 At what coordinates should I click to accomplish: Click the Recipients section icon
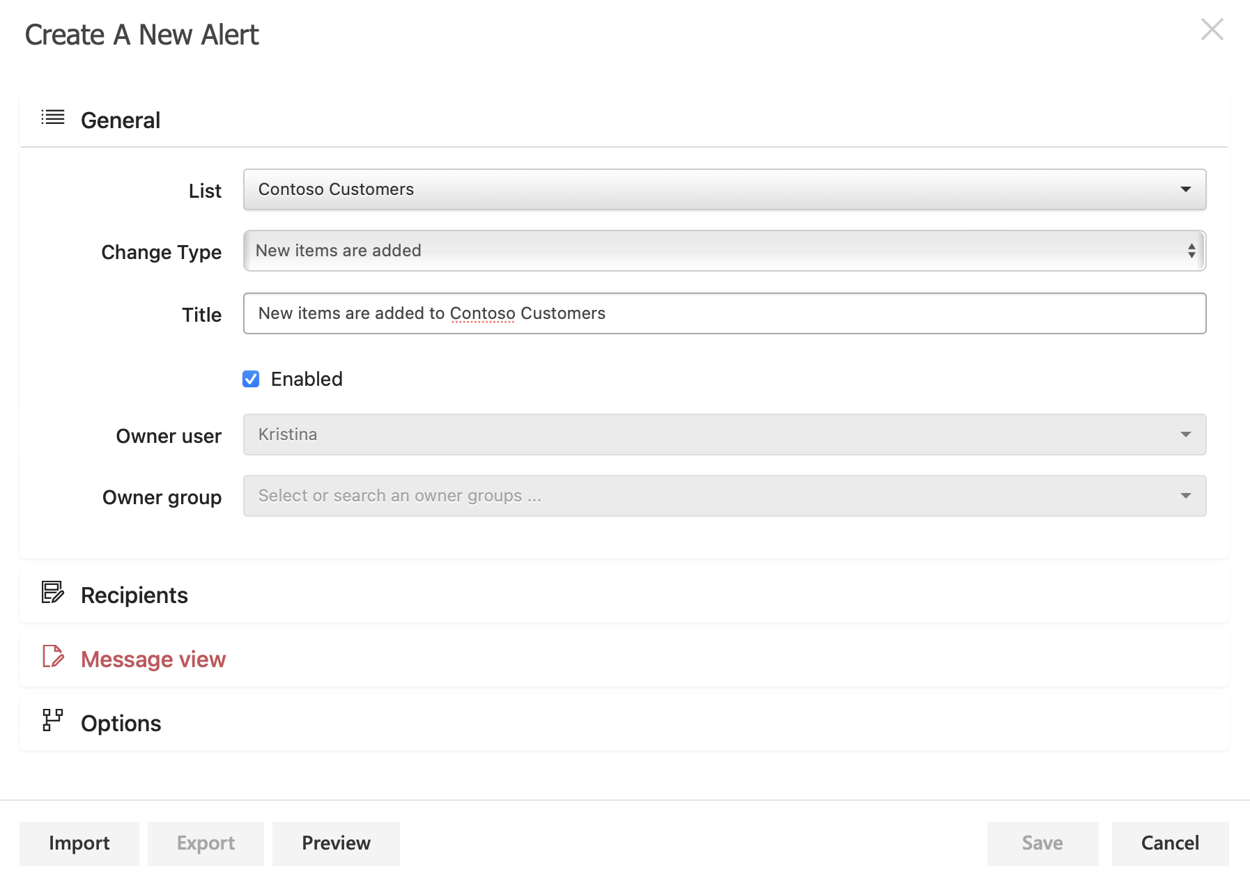tap(52, 593)
